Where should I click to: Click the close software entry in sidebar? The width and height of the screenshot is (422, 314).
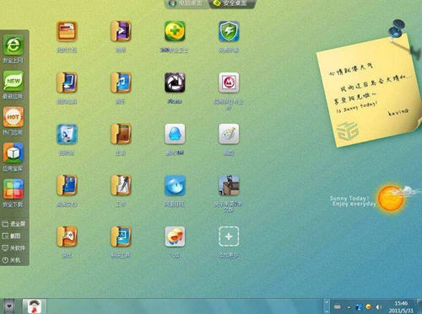coord(14,248)
